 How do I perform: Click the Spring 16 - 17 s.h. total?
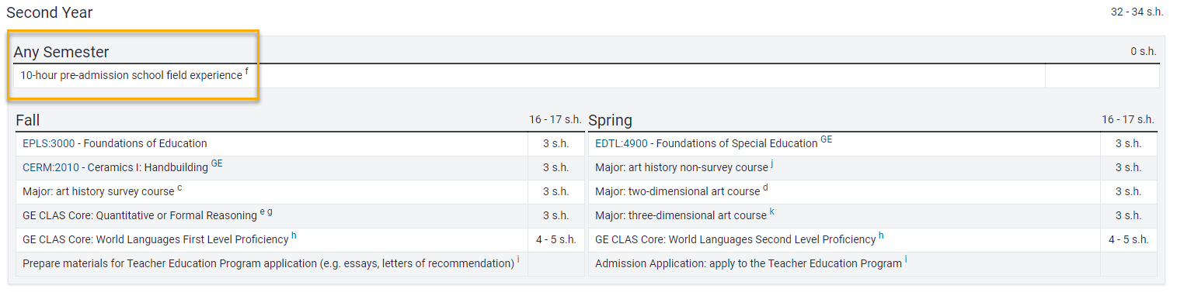(1128, 119)
